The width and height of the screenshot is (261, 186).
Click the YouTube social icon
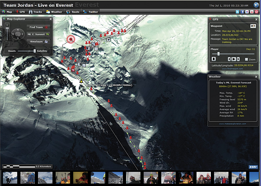pyautogui.click(x=252, y=12)
